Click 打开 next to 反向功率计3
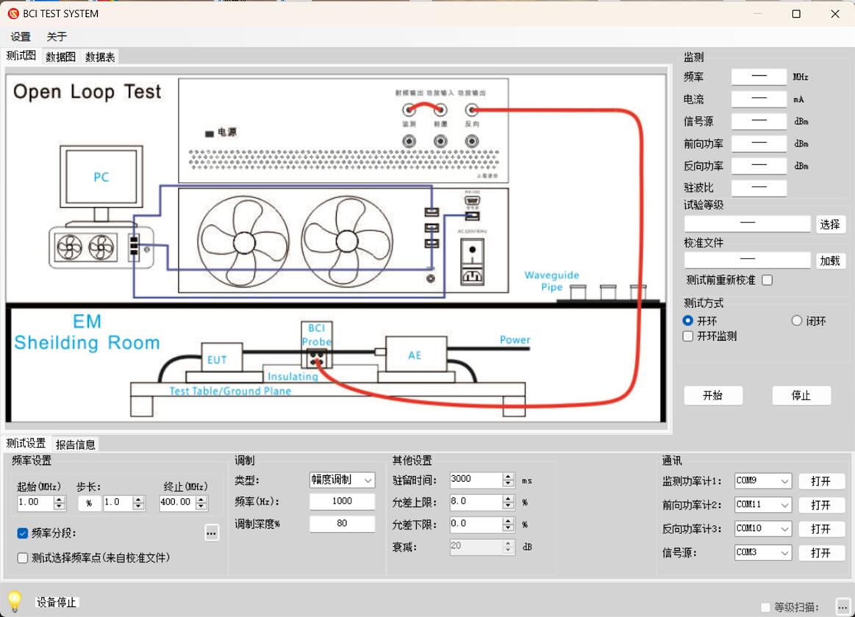This screenshot has height=617, width=855. (821, 529)
